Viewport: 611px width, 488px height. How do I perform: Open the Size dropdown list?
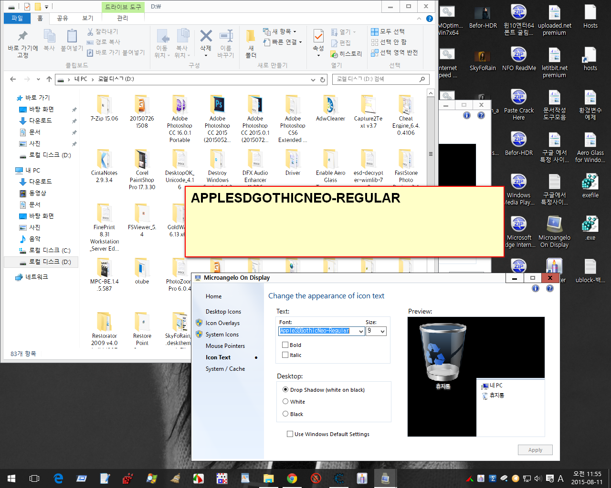coord(382,331)
